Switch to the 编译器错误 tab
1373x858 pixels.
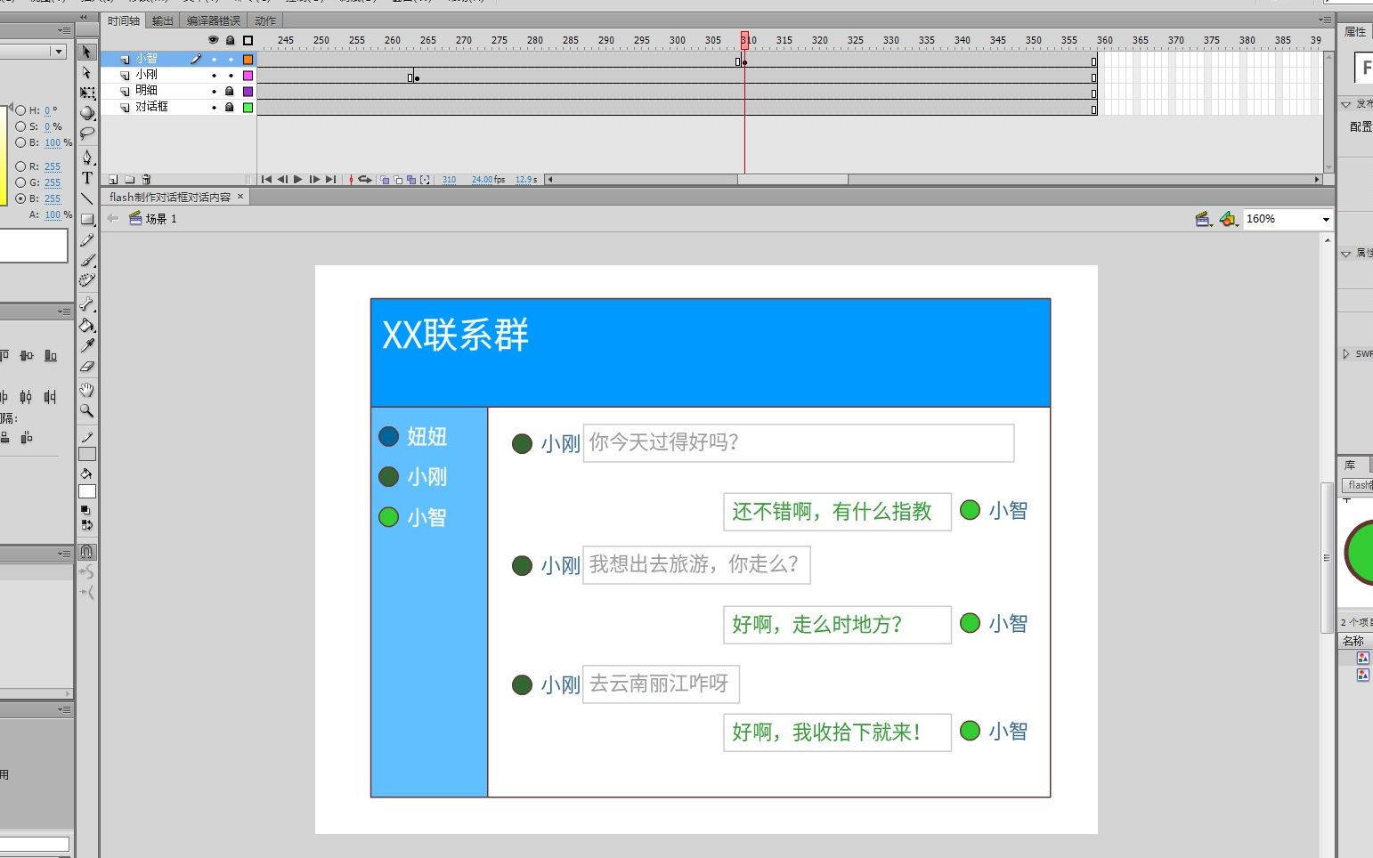(x=214, y=20)
